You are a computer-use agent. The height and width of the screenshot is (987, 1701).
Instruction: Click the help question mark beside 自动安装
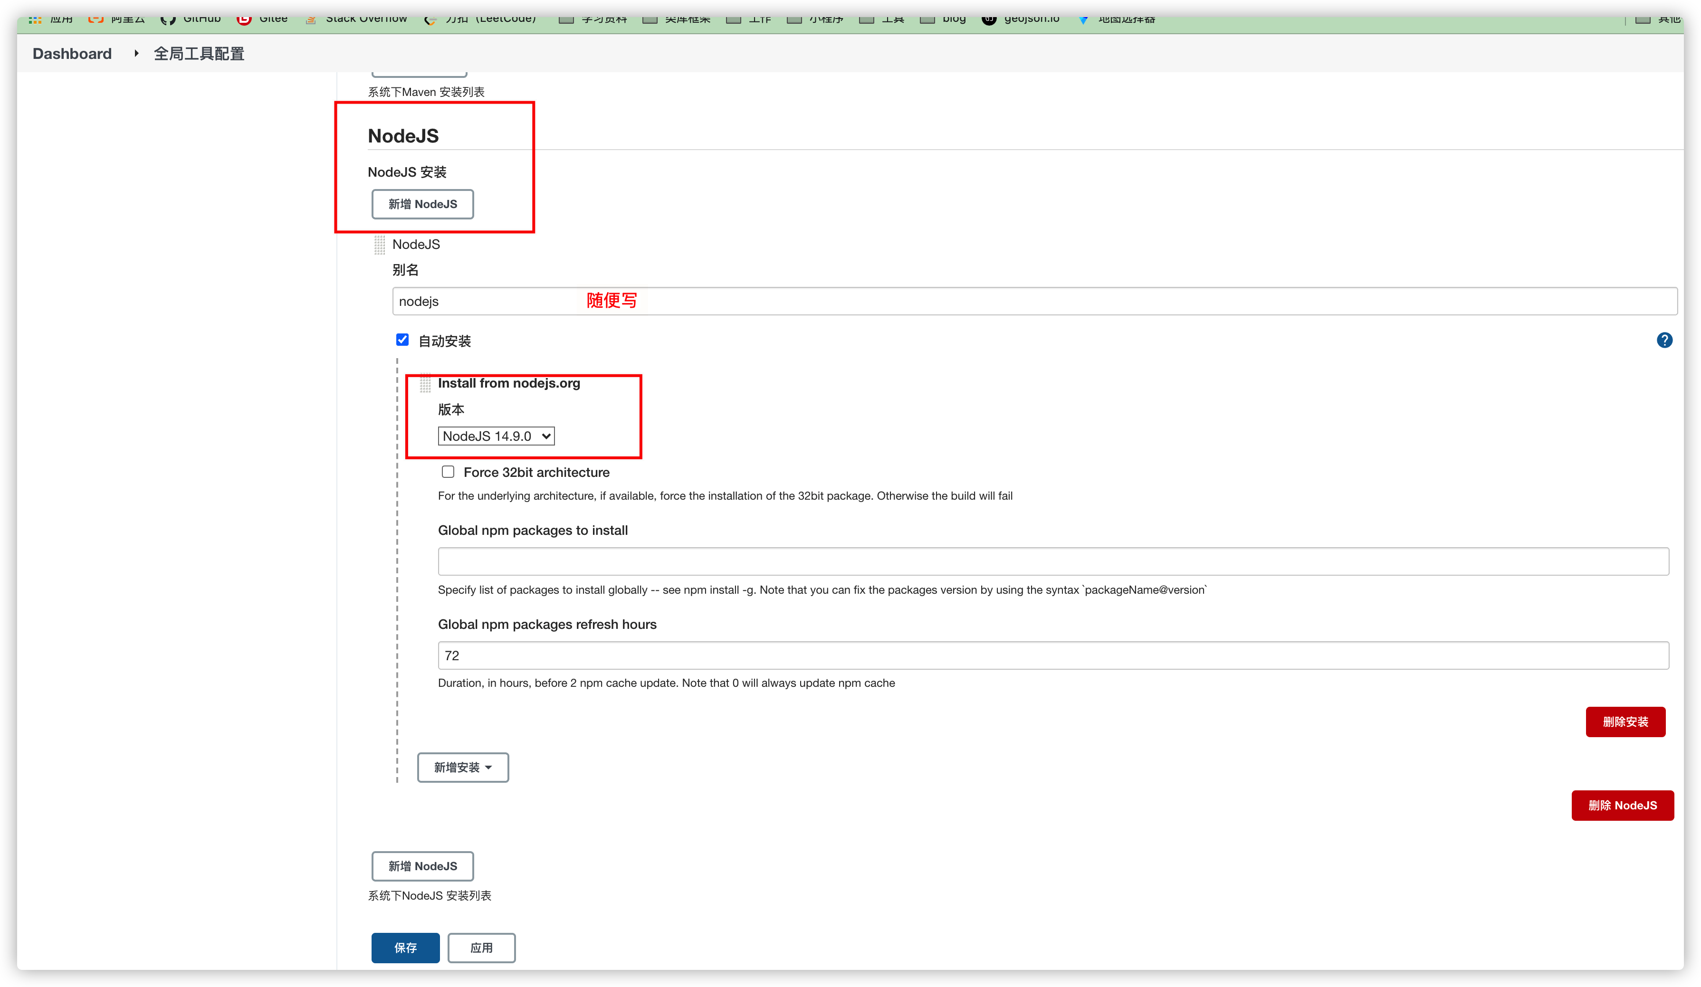click(x=1664, y=341)
